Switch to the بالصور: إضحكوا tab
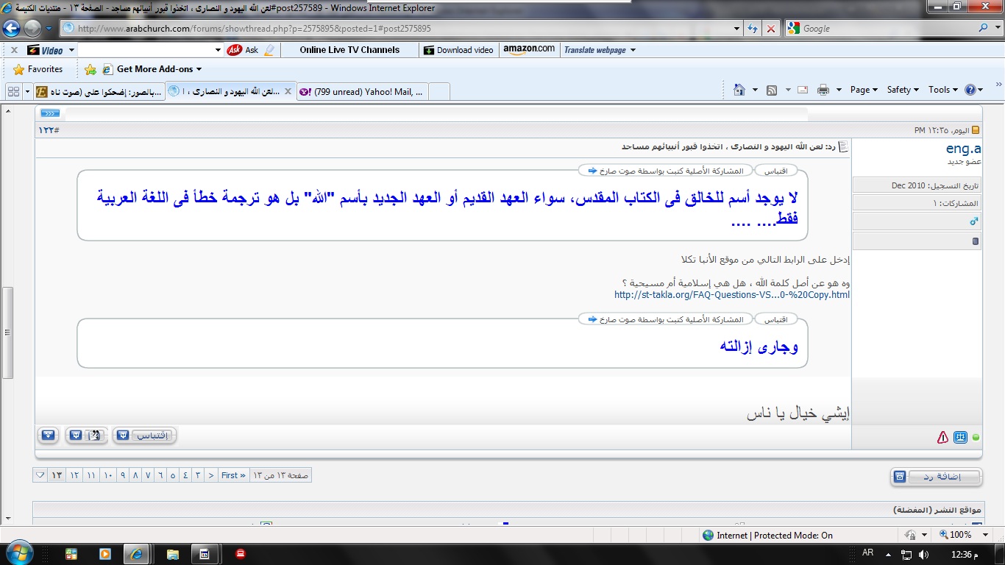 [99, 92]
